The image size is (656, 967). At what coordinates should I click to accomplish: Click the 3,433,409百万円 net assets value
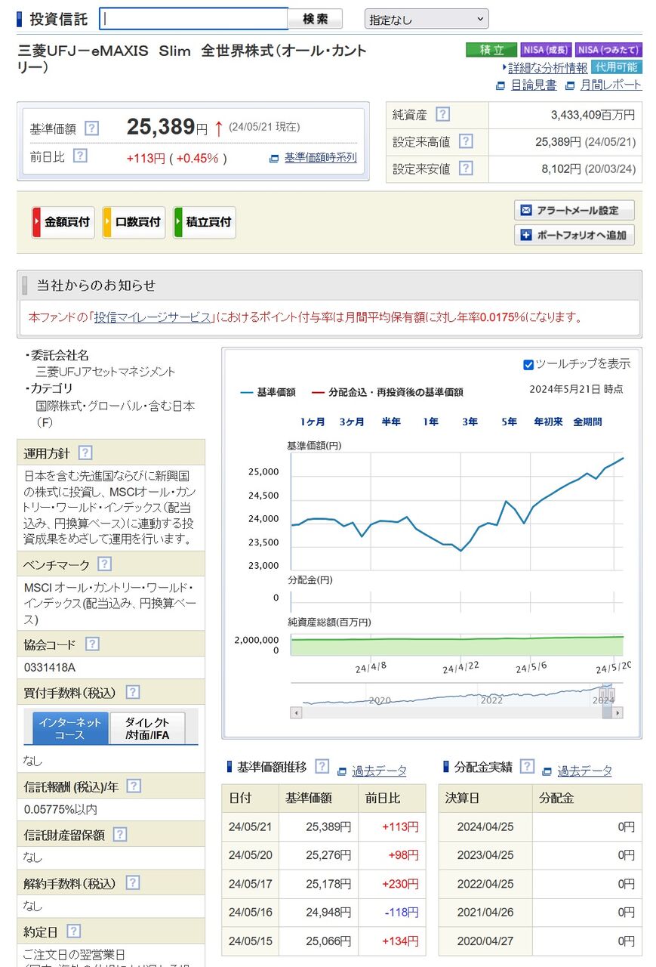tap(593, 116)
